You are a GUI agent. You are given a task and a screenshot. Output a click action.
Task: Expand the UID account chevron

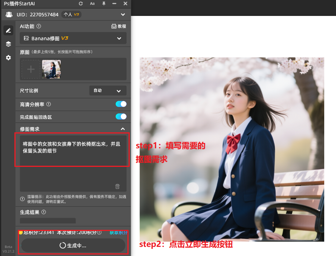(122, 14)
